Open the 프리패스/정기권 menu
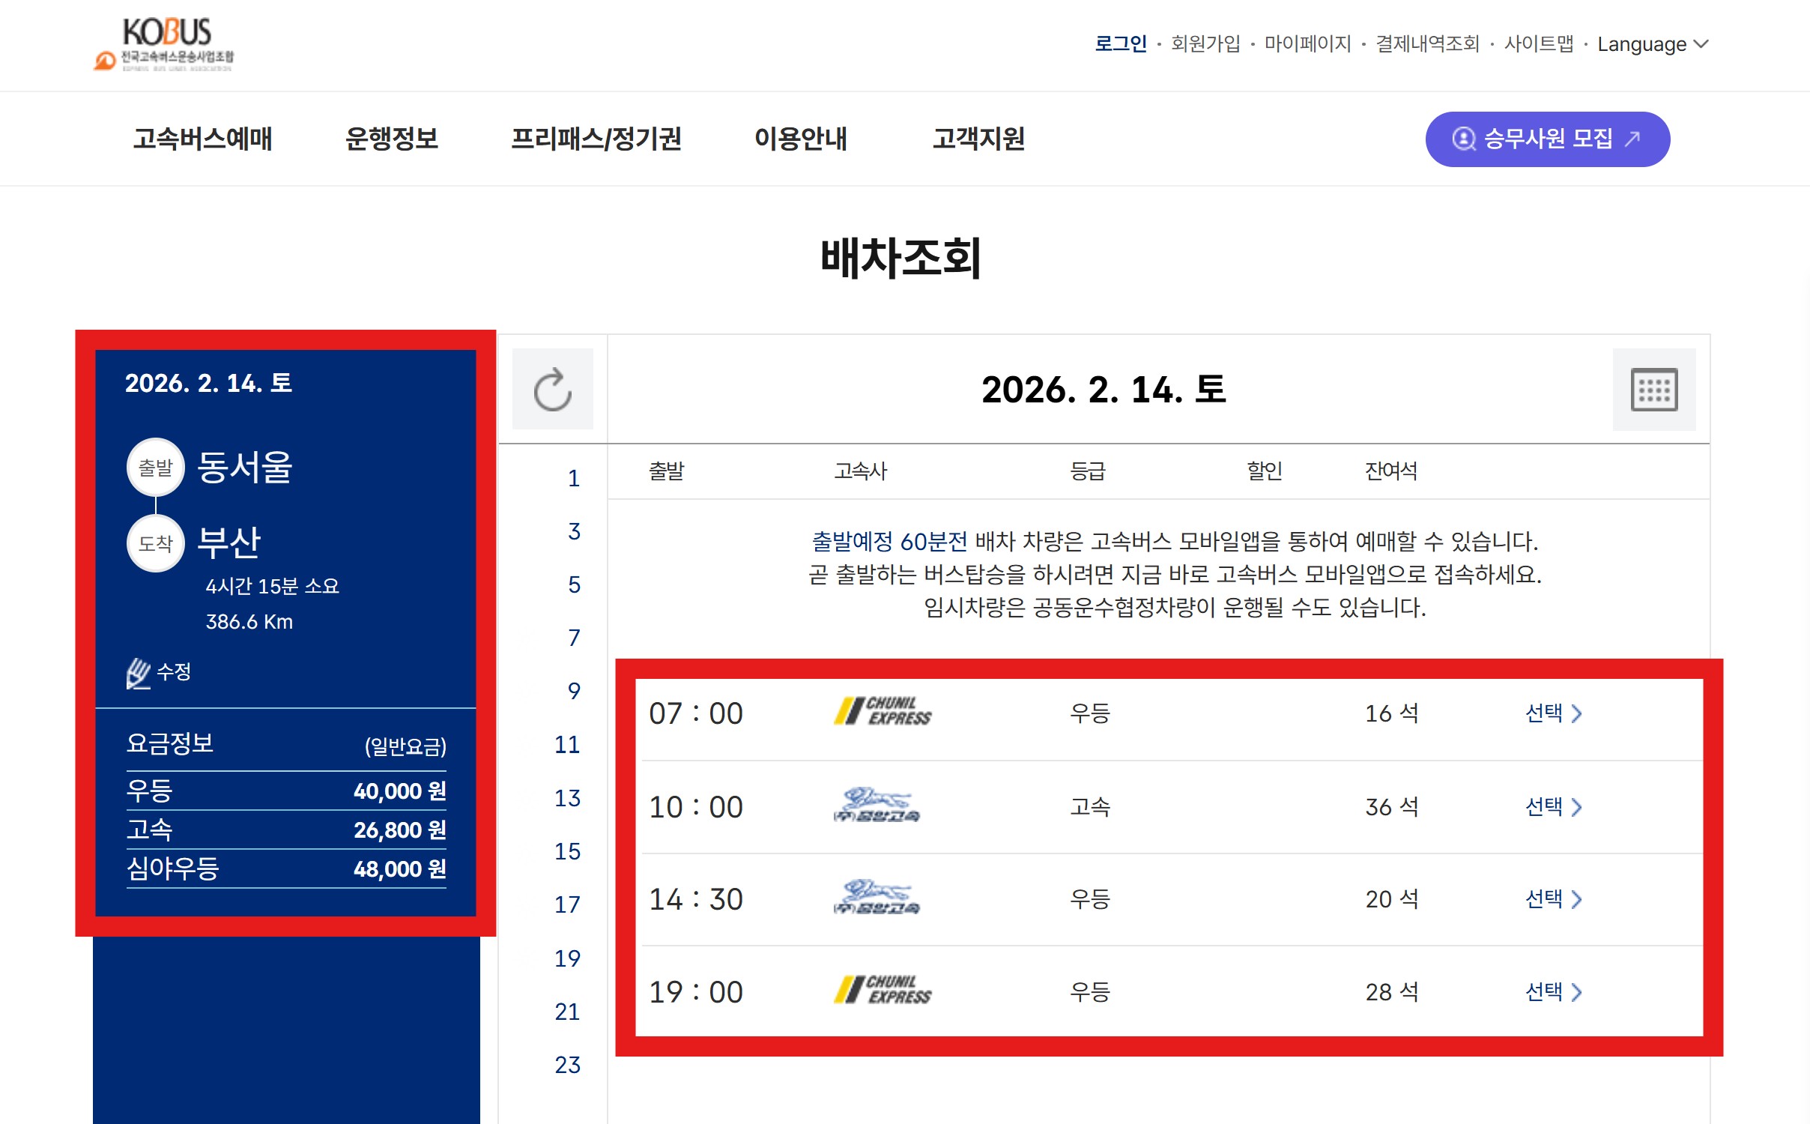 coord(596,139)
